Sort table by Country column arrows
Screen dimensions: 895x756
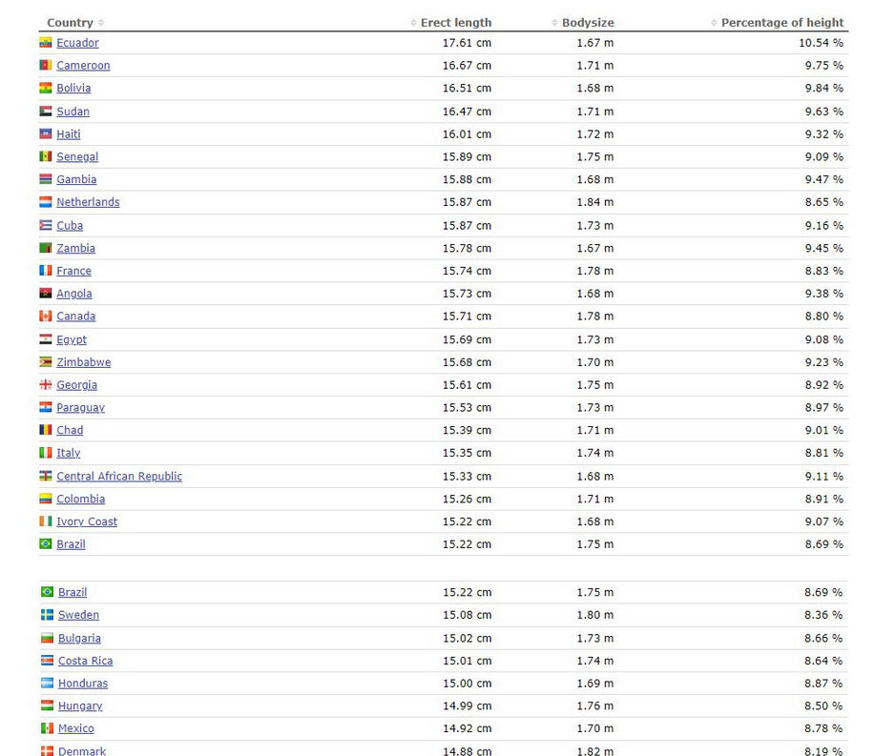pos(101,23)
